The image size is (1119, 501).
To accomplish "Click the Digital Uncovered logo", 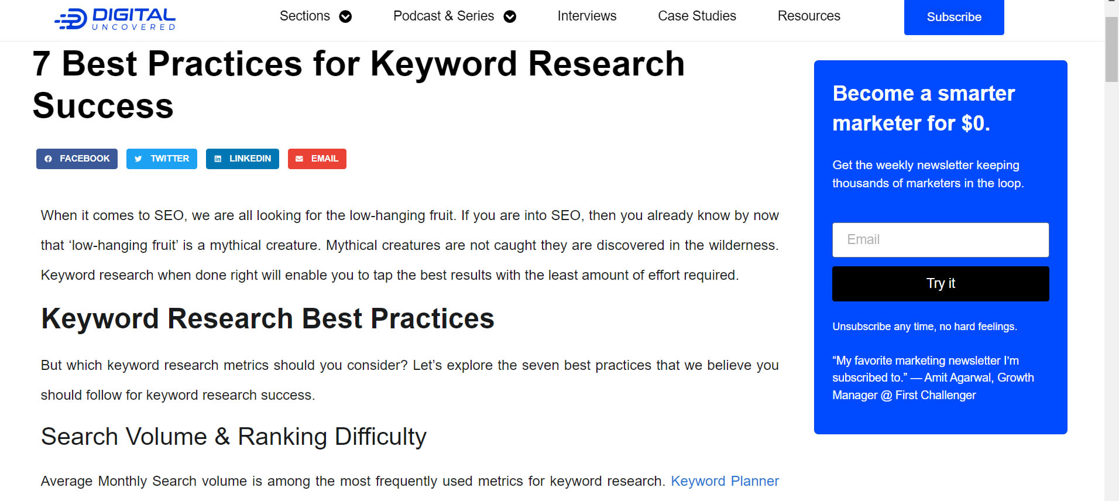I will click(115, 18).
